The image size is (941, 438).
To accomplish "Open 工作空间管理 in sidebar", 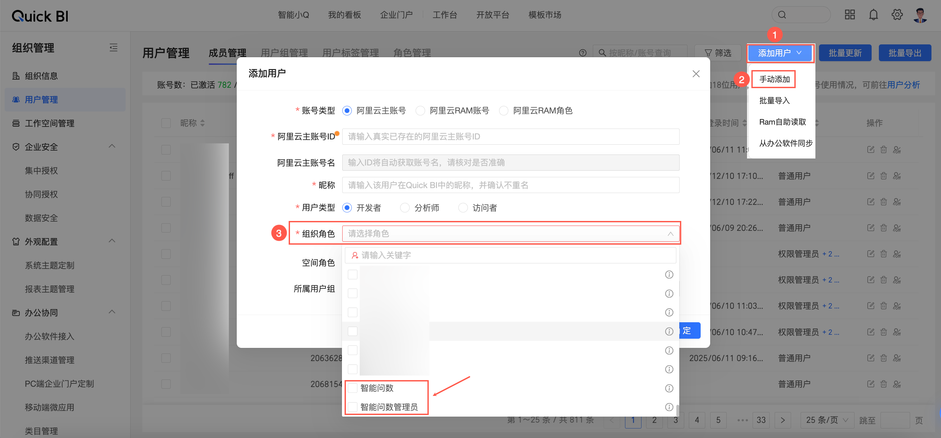I will (49, 123).
